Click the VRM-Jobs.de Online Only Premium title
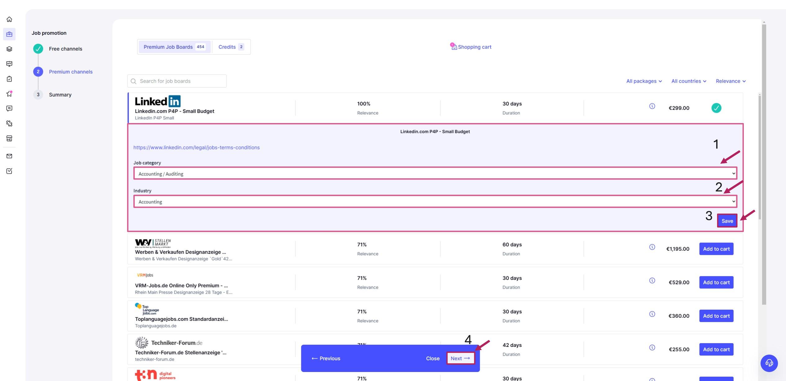The image size is (786, 381). click(x=181, y=286)
